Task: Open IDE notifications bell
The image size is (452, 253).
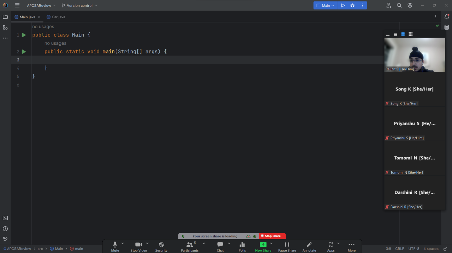Action: tap(447, 17)
